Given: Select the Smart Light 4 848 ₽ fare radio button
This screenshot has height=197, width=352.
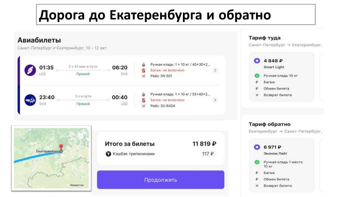Looking at the screenshot, I should click(x=257, y=61).
